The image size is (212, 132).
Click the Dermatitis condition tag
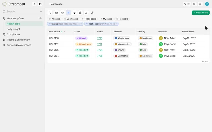pyautogui.click(x=121, y=56)
